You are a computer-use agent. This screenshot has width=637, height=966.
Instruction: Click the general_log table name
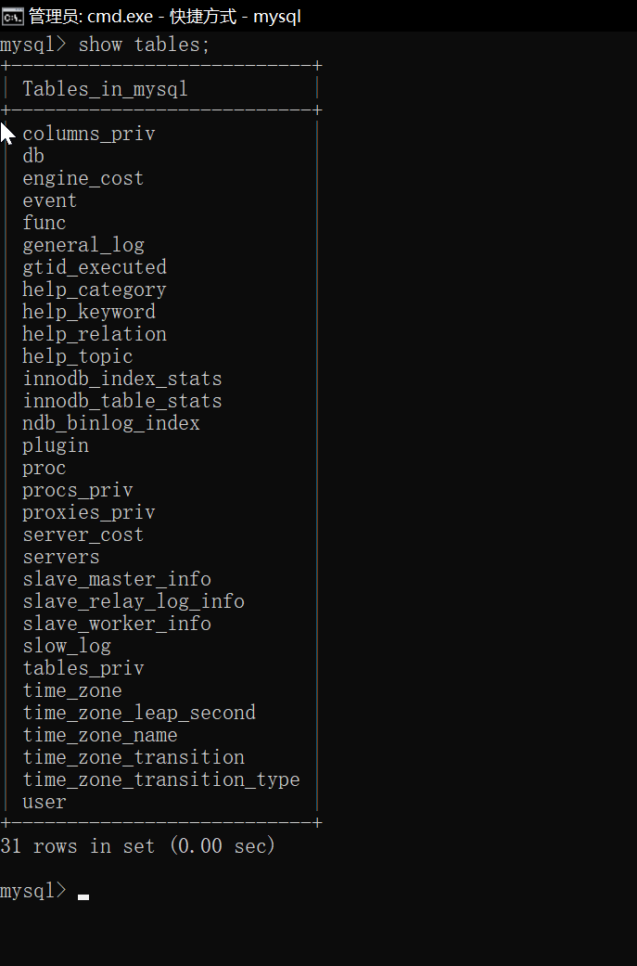click(83, 245)
